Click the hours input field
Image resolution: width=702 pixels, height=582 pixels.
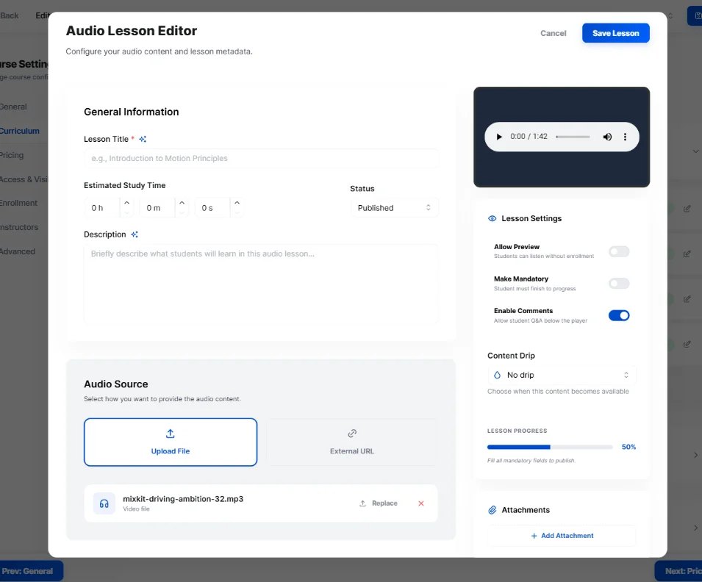102,208
